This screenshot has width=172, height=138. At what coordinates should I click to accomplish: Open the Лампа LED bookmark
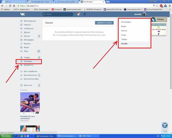[x=113, y=9]
